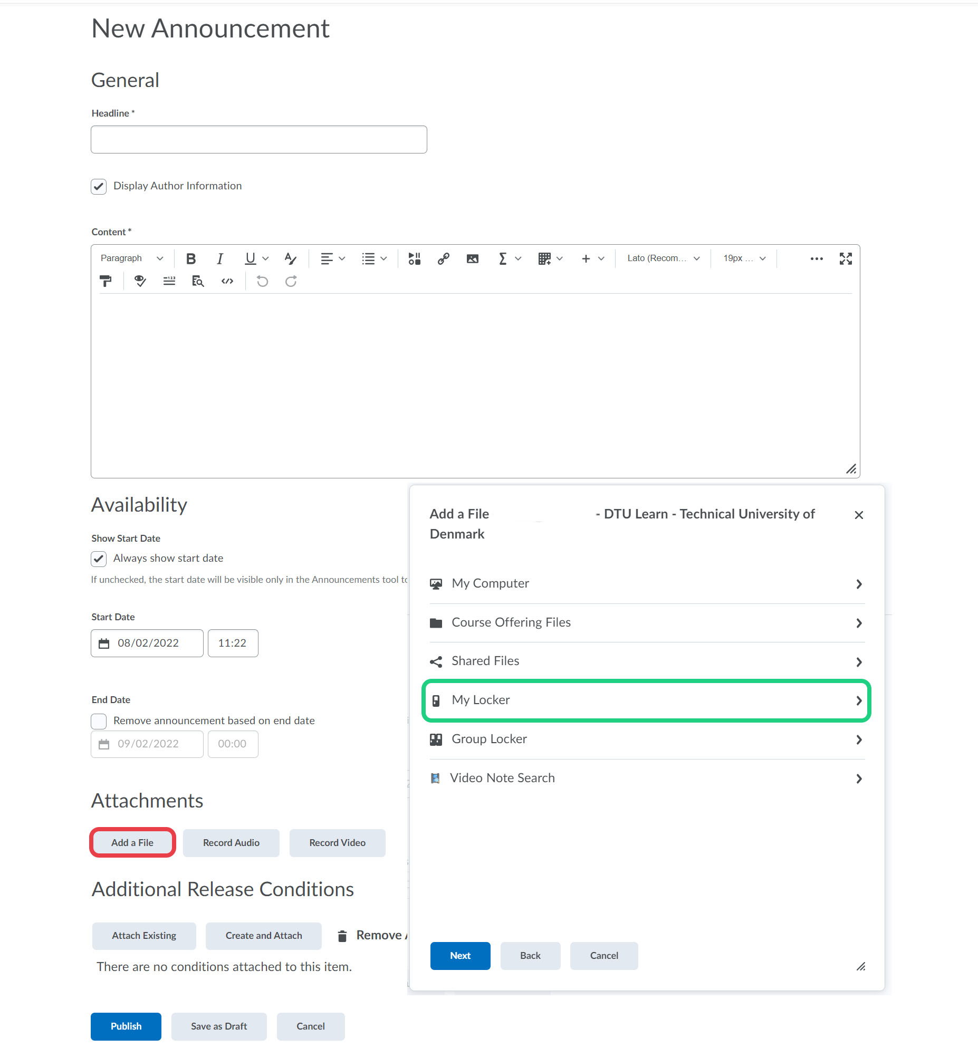Toggle editor fullscreen mode
Screen dimensions: 978x1057
(x=845, y=258)
